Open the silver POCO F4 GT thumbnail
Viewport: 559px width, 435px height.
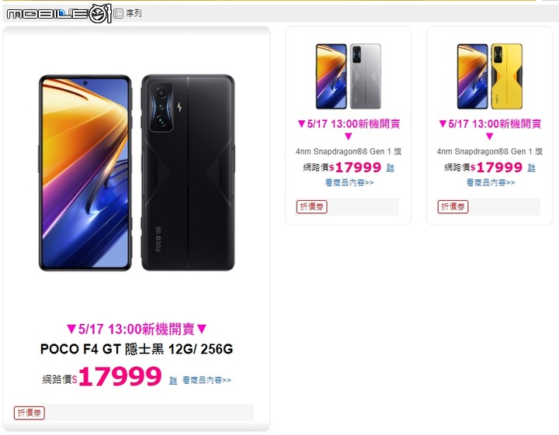(349, 76)
